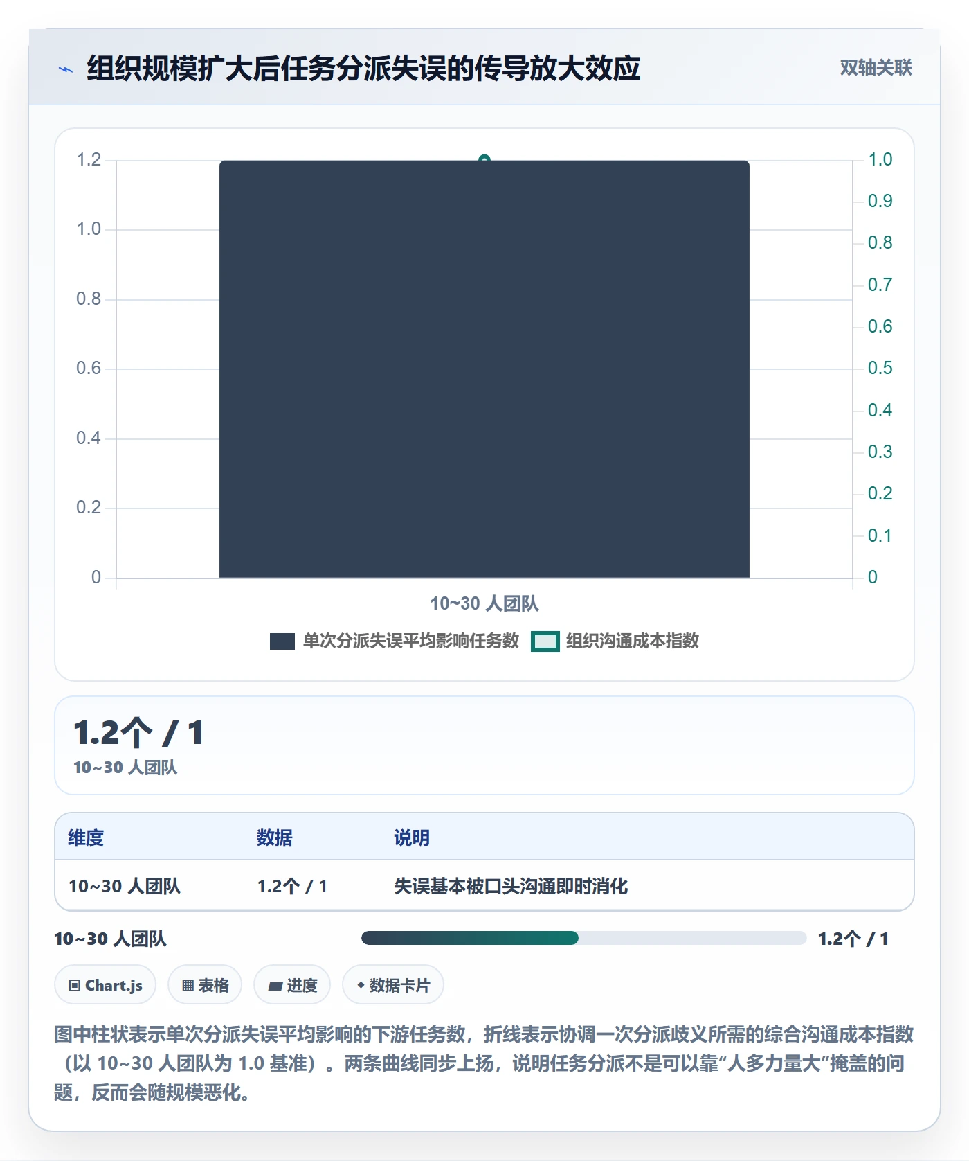
Task: Click the title 组织规模扩大后任务分派失误的传导放大效应
Action: [363, 69]
